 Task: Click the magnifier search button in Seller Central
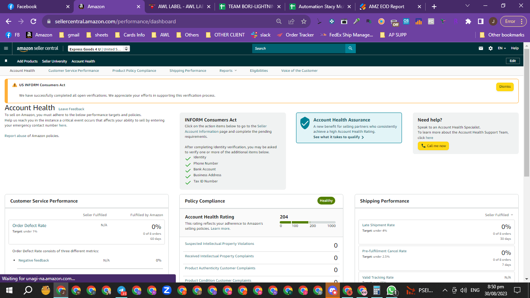[350, 49]
